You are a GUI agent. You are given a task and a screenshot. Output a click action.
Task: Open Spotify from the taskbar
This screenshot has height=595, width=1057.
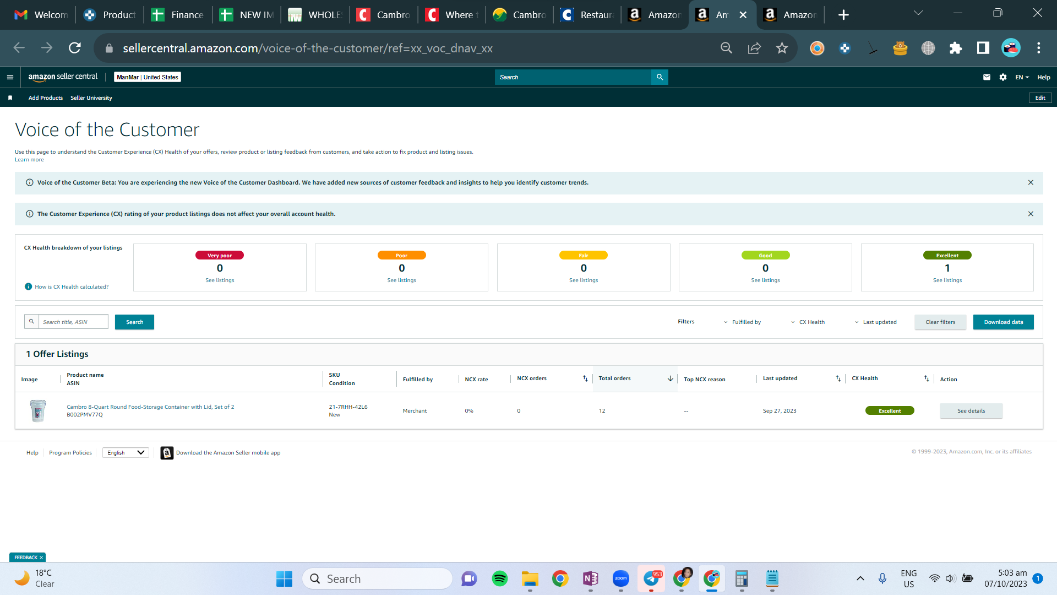(500, 578)
